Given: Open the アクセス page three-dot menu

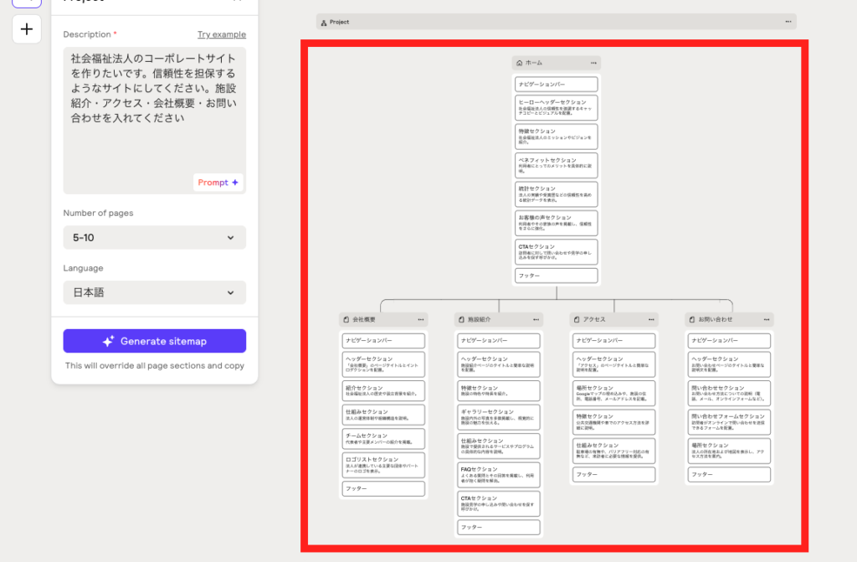Looking at the screenshot, I should point(650,320).
